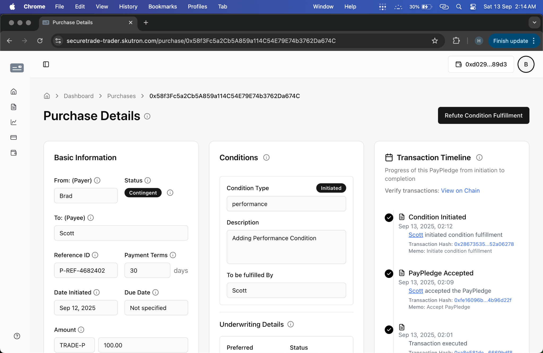Click info icon next to From: (Payer)
Screen dimensions: 543x353
(x=97, y=180)
